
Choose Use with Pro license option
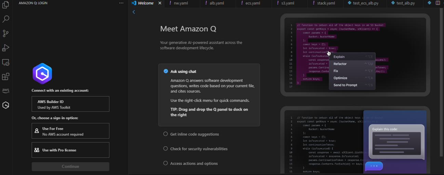[70, 150]
